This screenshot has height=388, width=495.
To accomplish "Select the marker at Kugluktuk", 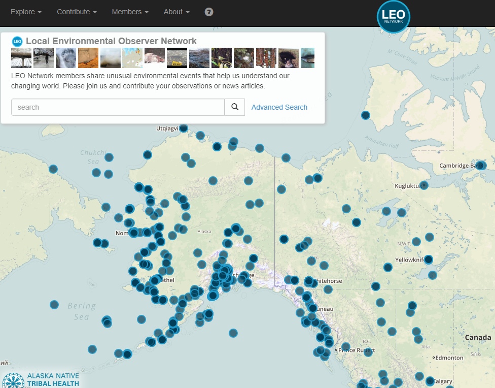I will [x=424, y=185].
